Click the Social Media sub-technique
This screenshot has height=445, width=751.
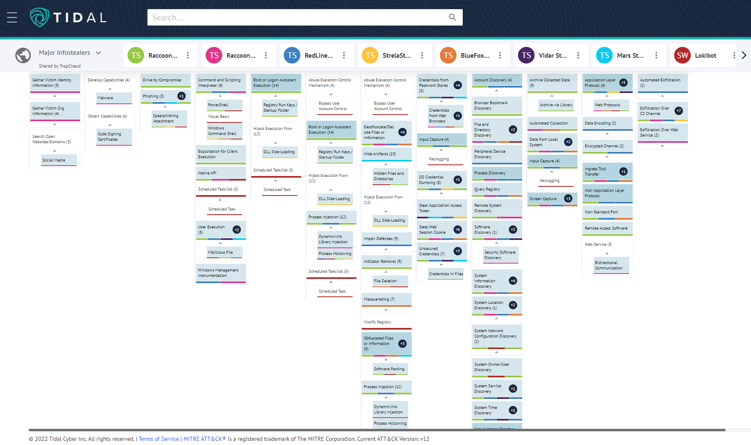(x=59, y=161)
